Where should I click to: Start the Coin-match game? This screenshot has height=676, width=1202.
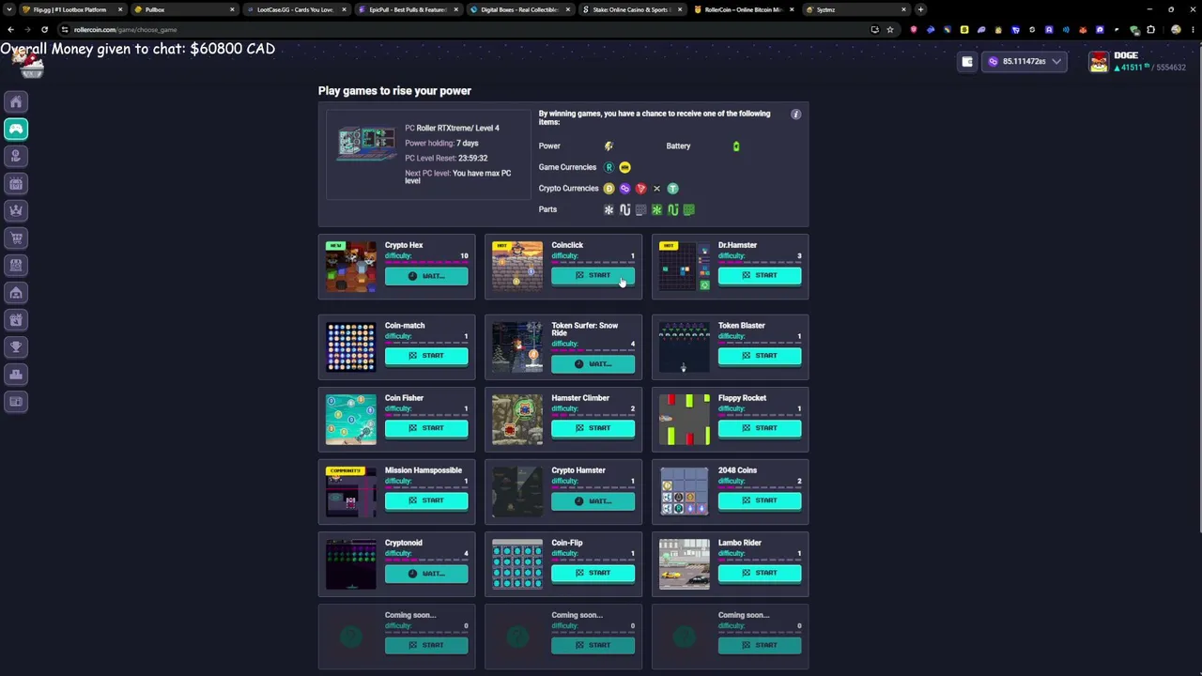click(x=426, y=356)
